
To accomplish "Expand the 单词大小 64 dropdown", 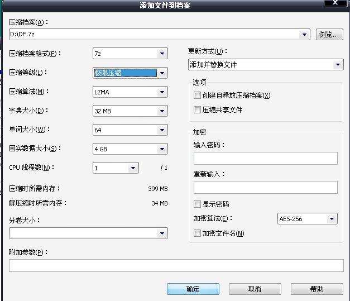I will [162, 130].
